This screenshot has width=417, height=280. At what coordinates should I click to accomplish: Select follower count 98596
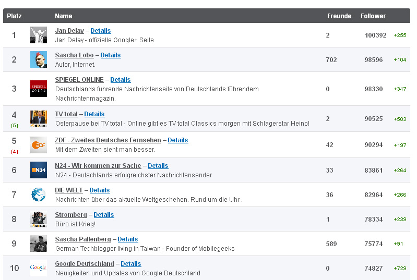coord(374,59)
